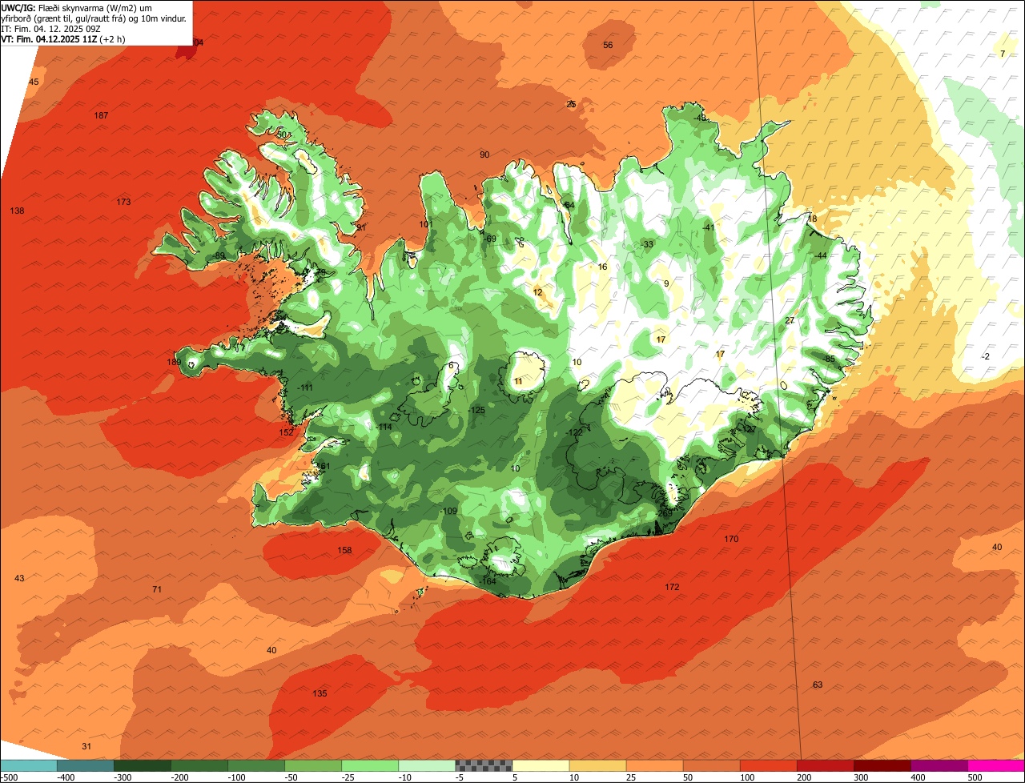Select purple swatch between 400 and 500
1025x783 pixels.
[x=939, y=765]
